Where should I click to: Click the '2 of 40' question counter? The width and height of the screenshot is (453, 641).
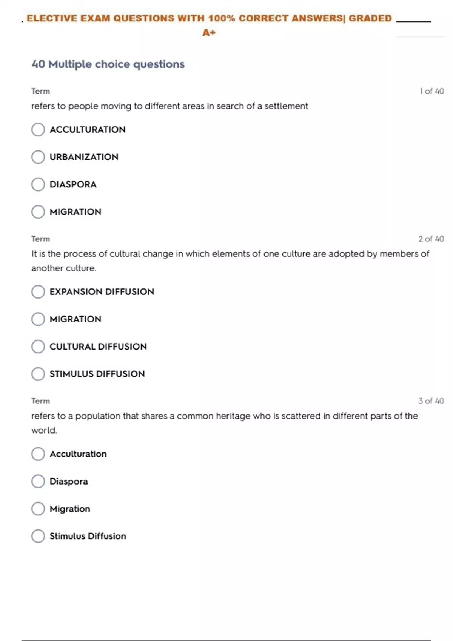pos(431,239)
